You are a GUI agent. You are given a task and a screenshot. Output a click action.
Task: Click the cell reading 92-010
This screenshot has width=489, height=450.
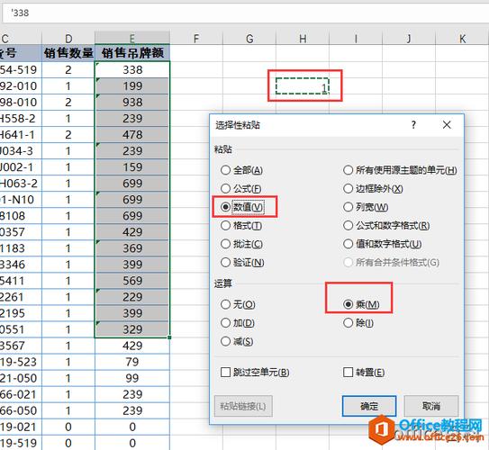tap(21, 86)
